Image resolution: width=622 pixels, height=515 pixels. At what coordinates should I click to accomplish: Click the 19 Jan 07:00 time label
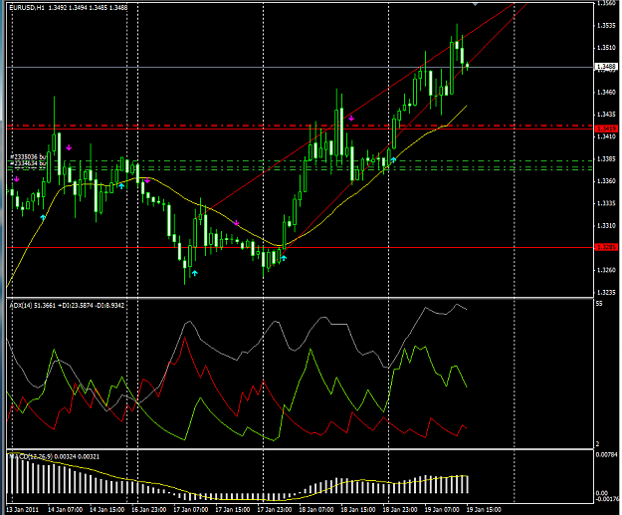(x=442, y=509)
